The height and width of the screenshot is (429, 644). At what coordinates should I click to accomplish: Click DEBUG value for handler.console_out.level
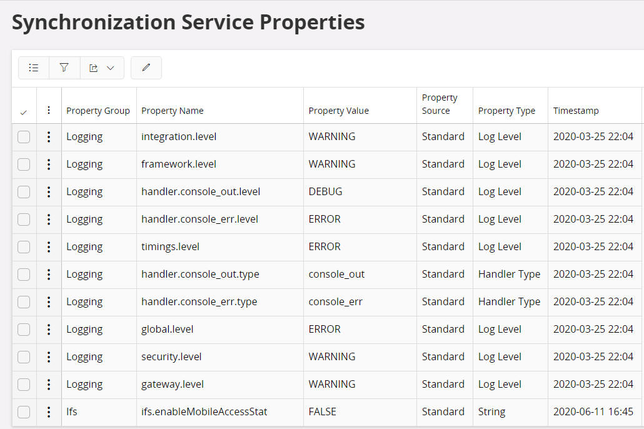tap(326, 192)
